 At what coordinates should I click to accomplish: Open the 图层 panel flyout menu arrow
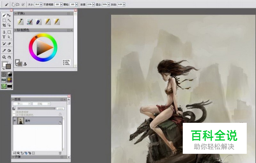65,100
